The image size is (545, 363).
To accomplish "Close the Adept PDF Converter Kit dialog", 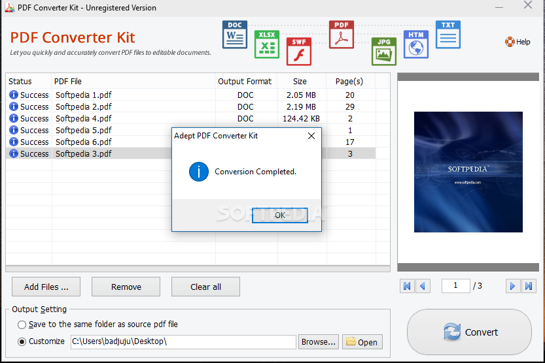I will click(x=311, y=136).
